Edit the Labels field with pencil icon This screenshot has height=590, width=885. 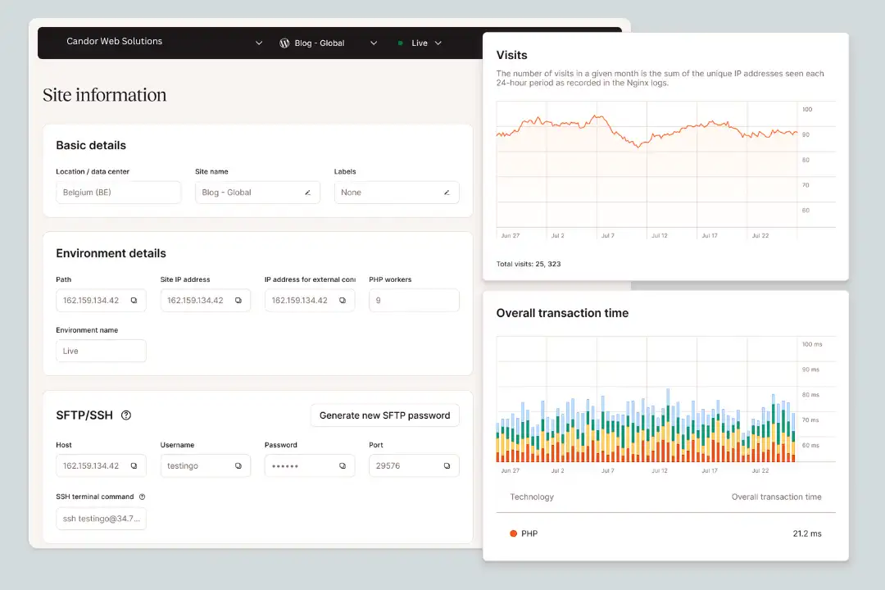point(447,193)
